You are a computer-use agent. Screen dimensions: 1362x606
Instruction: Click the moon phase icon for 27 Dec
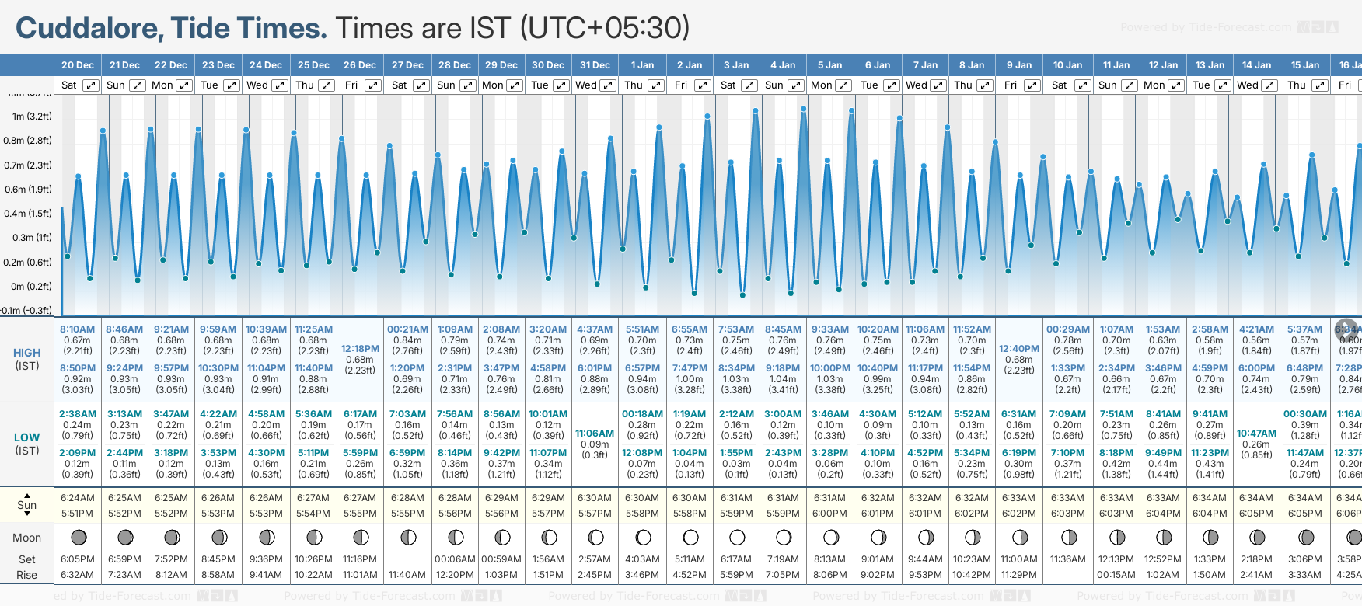click(x=407, y=537)
